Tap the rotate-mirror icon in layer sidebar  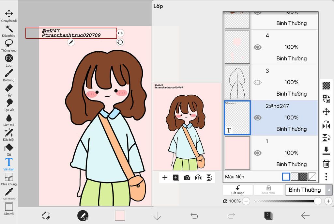click(x=326, y=125)
